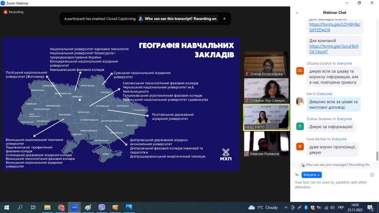The width and height of the screenshot is (379, 213).
Task: Click the Task View taskbar icon
Action: point(33,207)
